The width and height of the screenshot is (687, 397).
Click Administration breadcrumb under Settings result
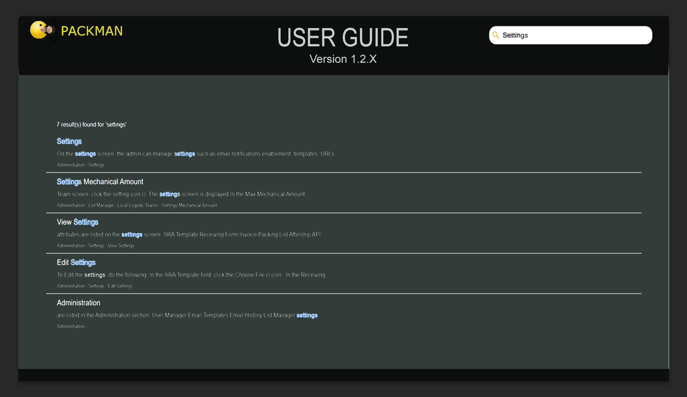[x=70, y=165]
